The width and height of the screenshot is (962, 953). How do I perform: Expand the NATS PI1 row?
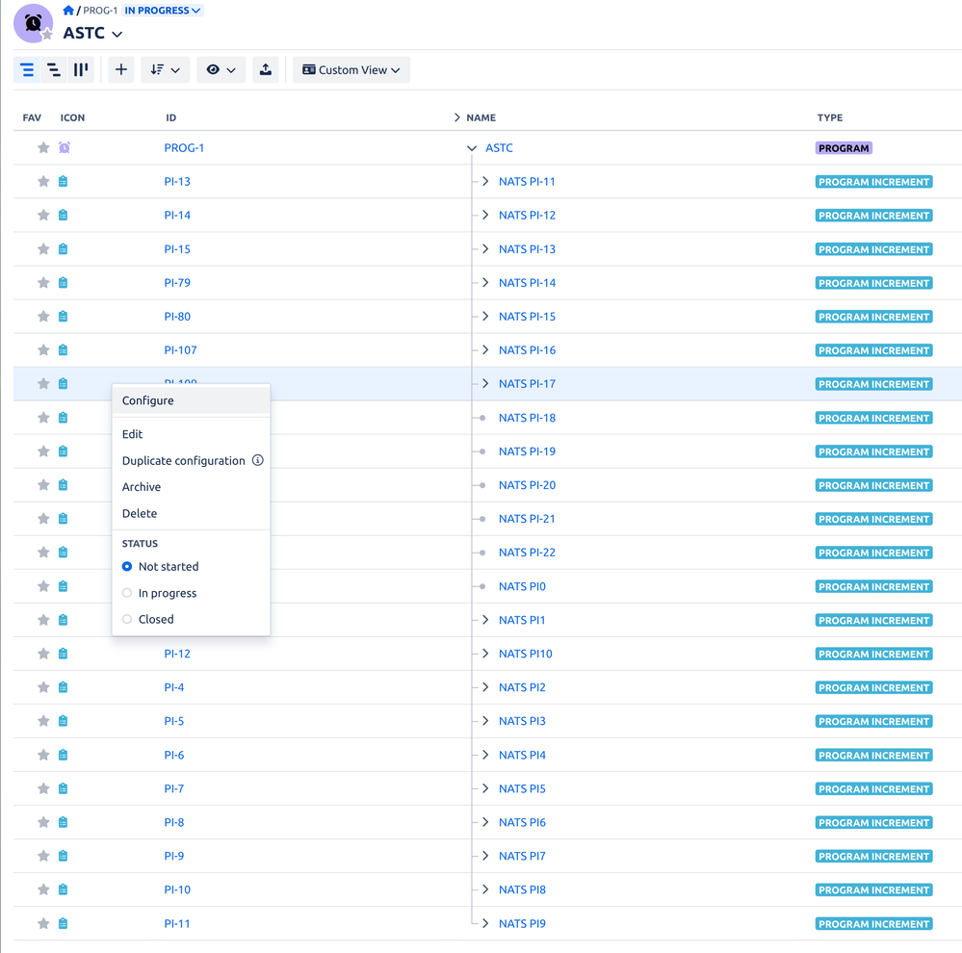(485, 620)
